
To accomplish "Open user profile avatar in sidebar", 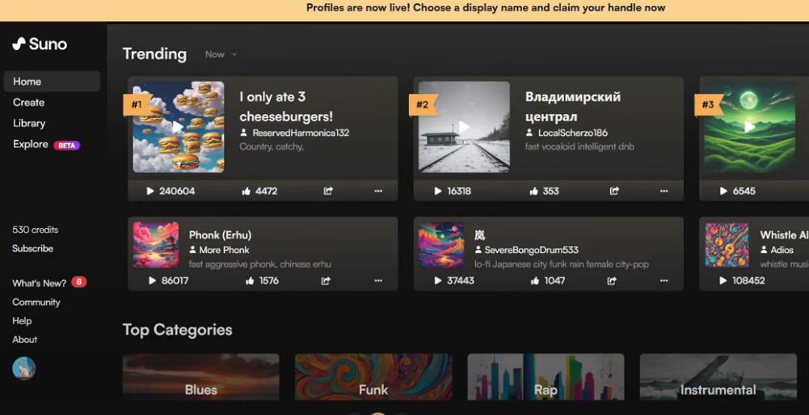I will (23, 368).
